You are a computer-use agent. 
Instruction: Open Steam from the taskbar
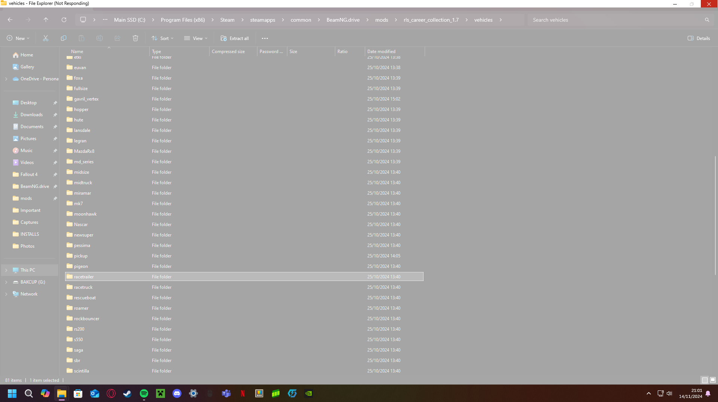(128, 393)
